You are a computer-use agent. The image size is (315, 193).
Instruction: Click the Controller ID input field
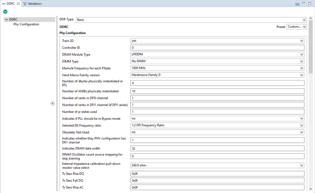(x=217, y=48)
